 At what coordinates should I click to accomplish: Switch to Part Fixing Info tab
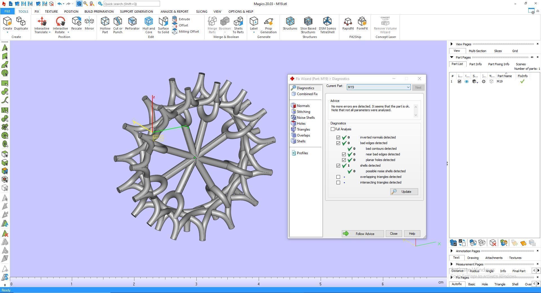click(498, 64)
